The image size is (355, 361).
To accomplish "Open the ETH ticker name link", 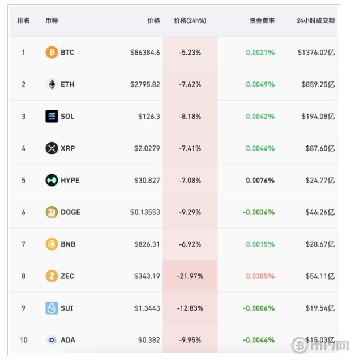I will [67, 84].
